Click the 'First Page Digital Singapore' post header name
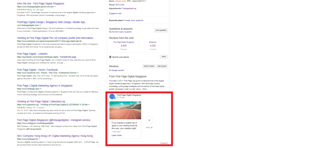This screenshot has height=148, width=317. coord(129,95)
